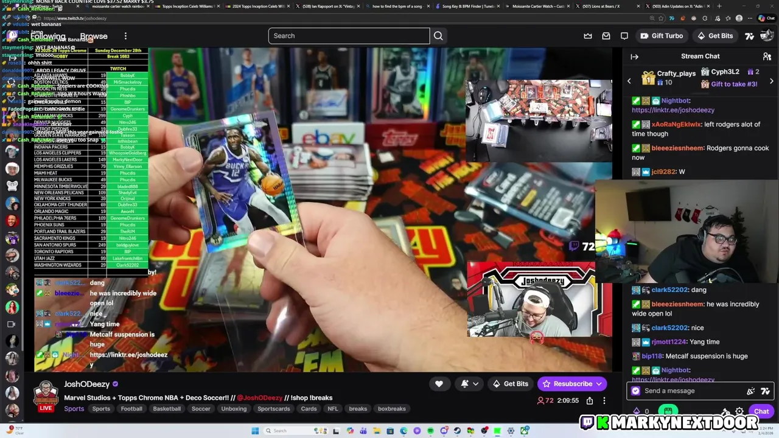Select the Sportscards tag
The height and width of the screenshot is (438, 779).
[x=274, y=409]
